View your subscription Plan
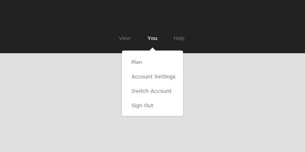The image size is (305, 152). (136, 62)
